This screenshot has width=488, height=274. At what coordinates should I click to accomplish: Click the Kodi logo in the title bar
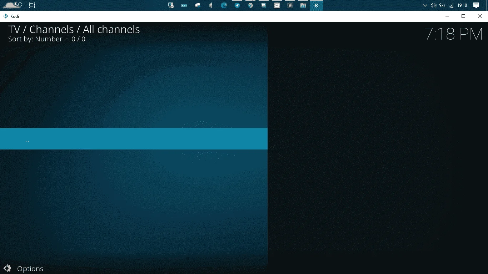click(6, 16)
